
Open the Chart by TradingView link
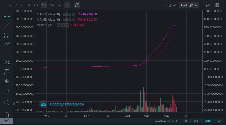tap(67, 104)
